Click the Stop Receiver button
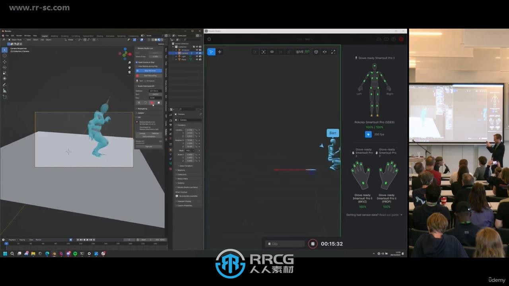The width and height of the screenshot is (509, 286). click(x=149, y=71)
